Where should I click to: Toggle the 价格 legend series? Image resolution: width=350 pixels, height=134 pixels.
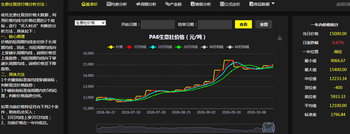(x=115, y=47)
